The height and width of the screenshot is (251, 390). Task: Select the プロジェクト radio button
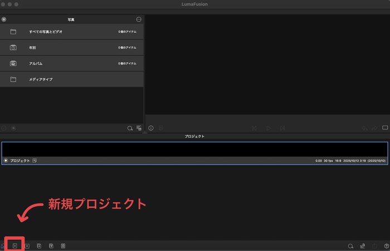point(6,160)
